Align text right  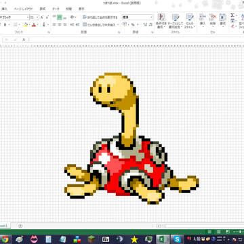point(65,24)
